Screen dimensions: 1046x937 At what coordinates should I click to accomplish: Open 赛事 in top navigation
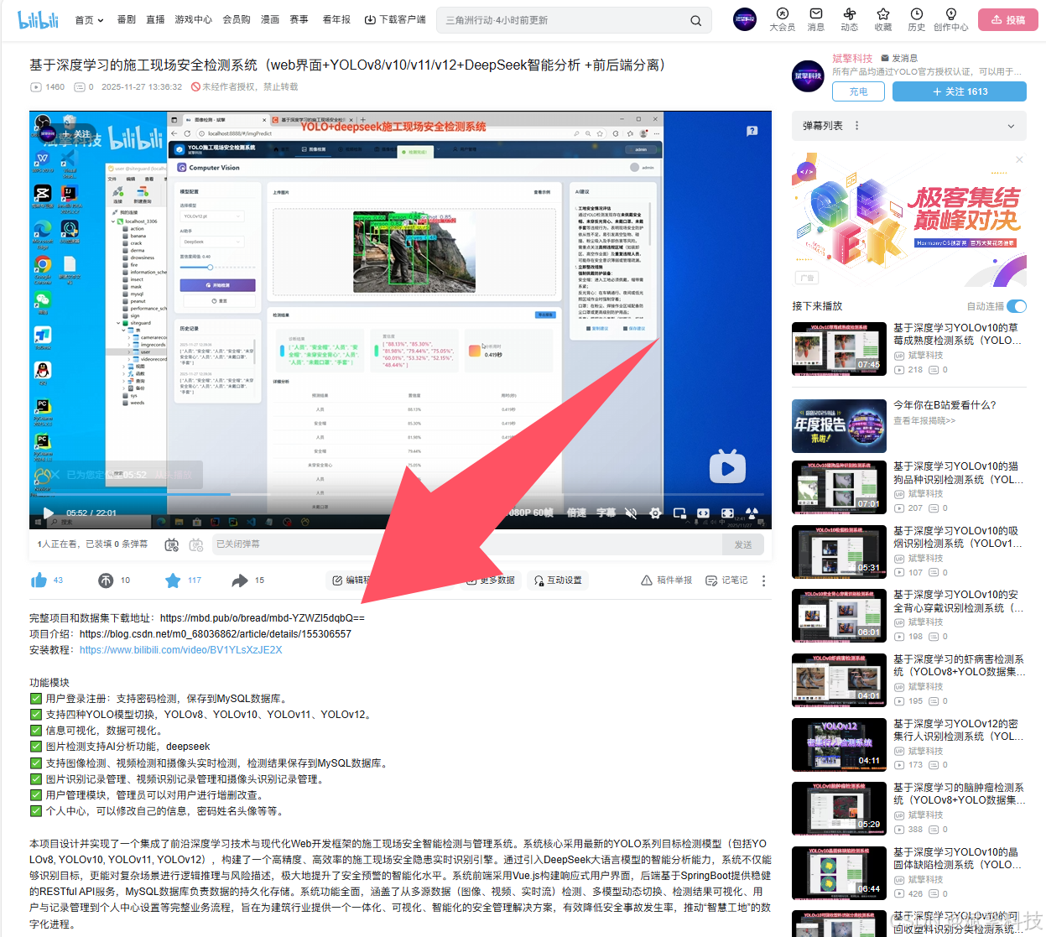coord(299,19)
